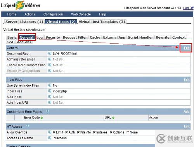This screenshot has height=147, width=194.
Task: Click the .htaccess value
Action: (60, 138)
